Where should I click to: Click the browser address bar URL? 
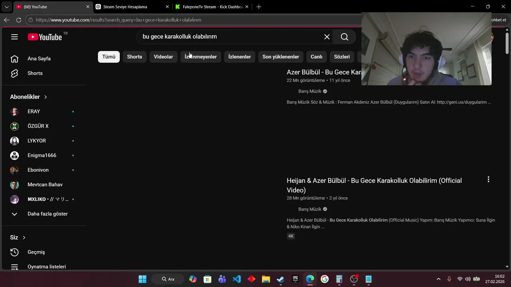point(119,20)
